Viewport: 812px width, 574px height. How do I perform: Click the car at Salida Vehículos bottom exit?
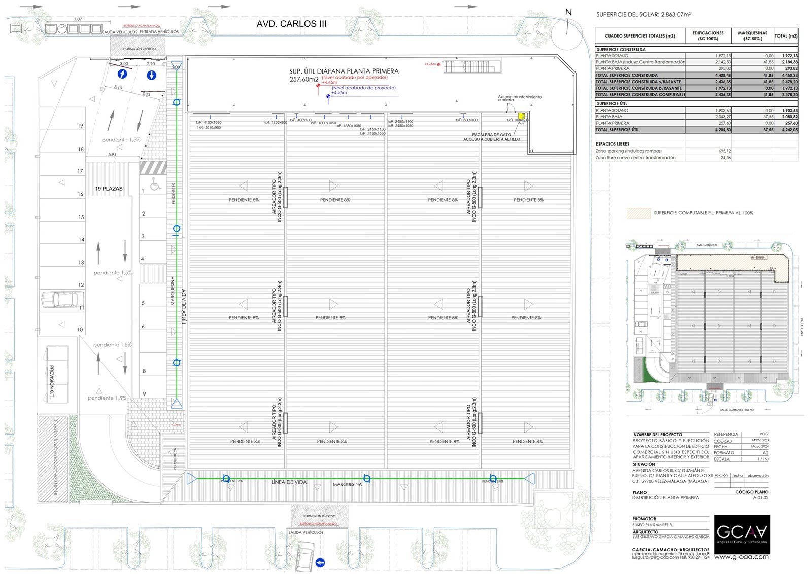tap(305, 557)
